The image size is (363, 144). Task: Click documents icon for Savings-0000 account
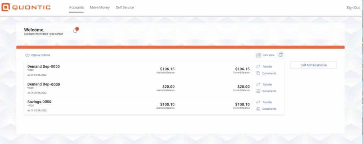pos(258,109)
